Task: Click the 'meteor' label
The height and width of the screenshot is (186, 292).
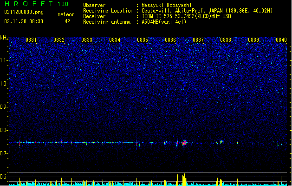Action: pos(66,14)
